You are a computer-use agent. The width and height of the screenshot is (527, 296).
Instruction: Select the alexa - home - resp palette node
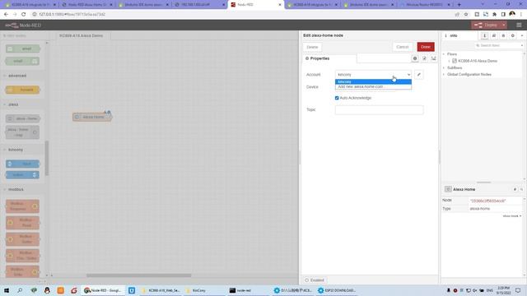pos(22,132)
